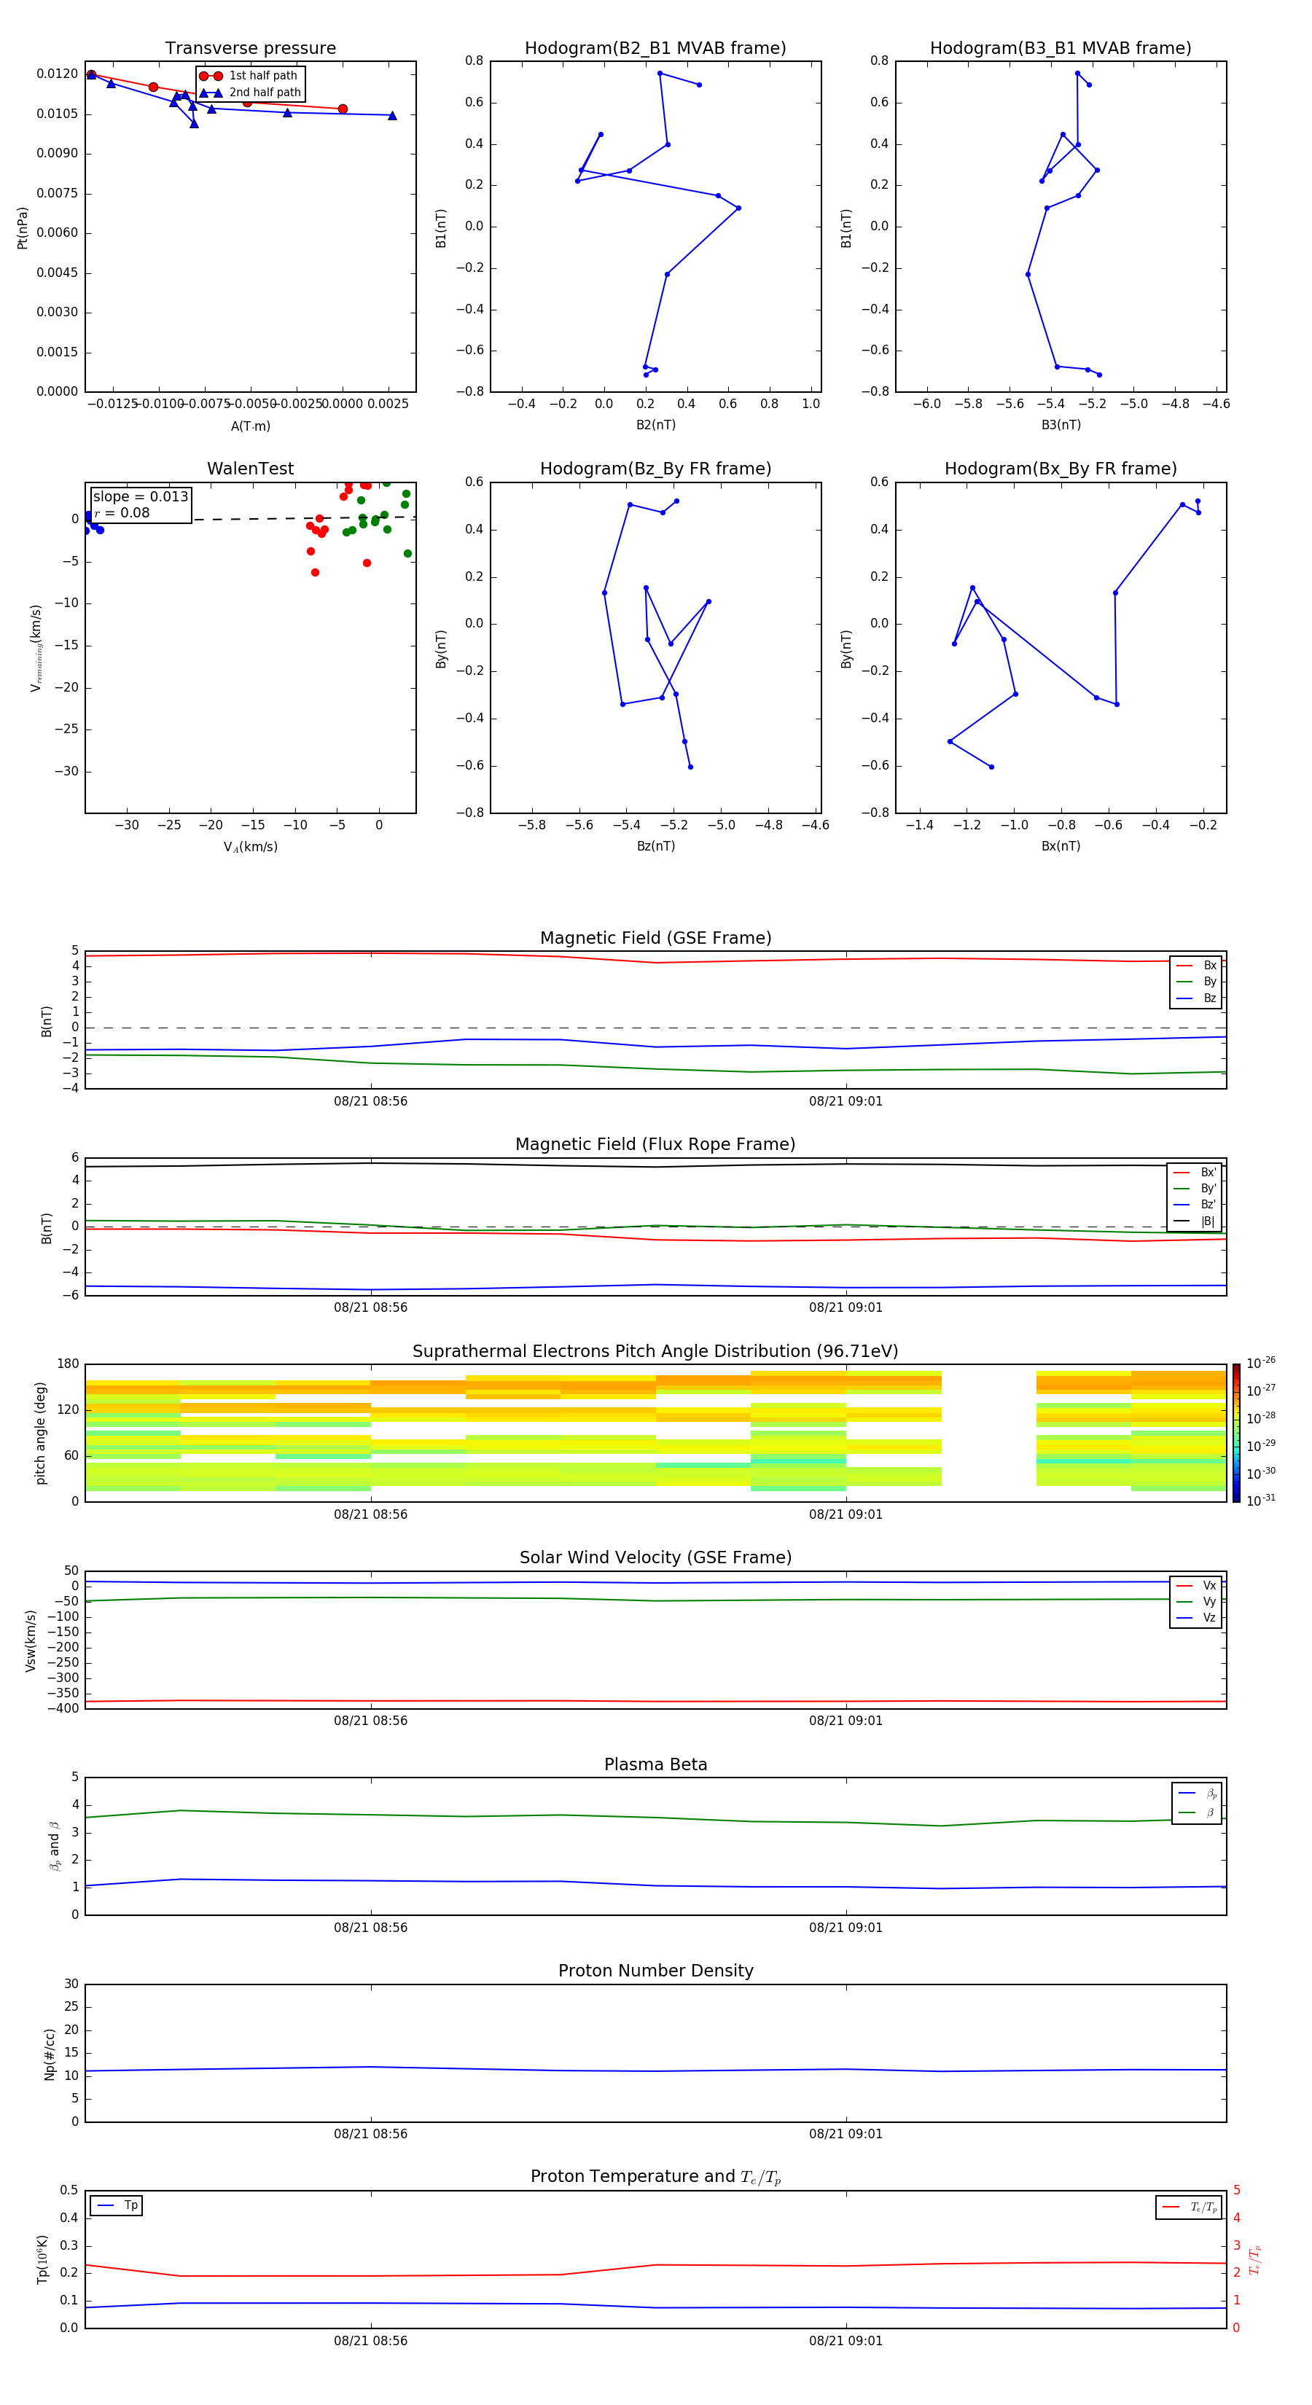1312x2405 pixels.
Task: Click the "Solar Wind Velocity (GSE Frame)" title
Action: 655,1558
